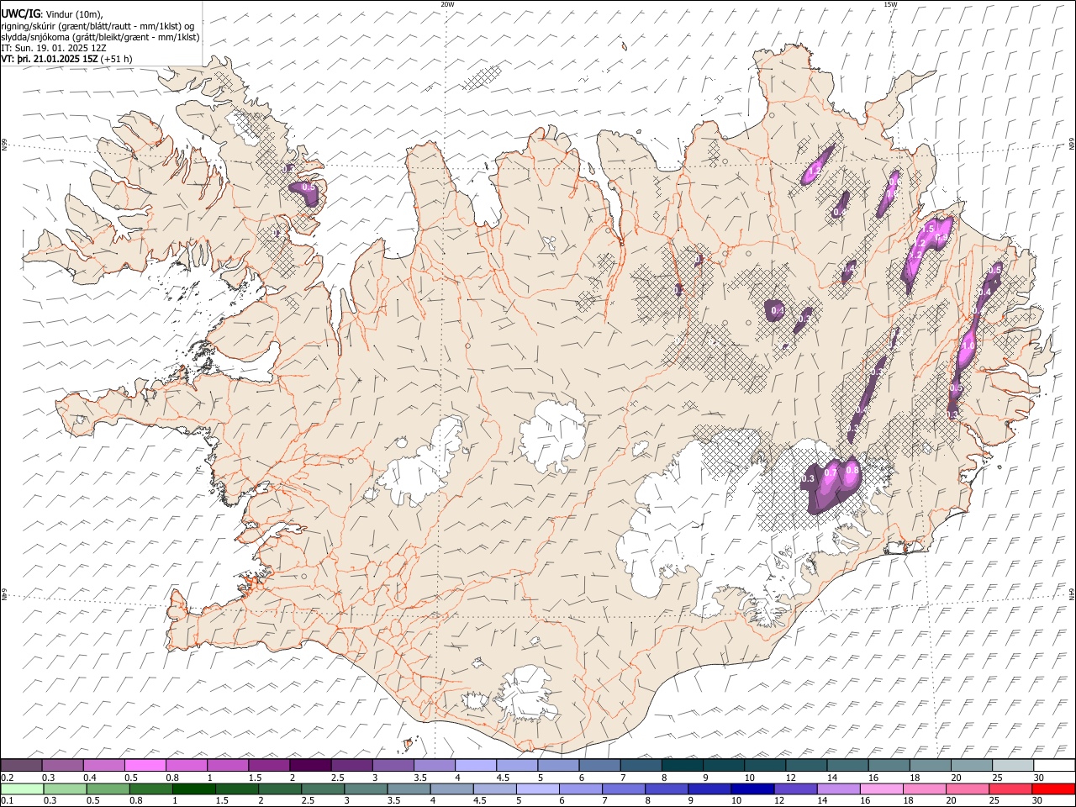The height and width of the screenshot is (807, 1076).
Task: Click the init time 'IT: Sun. 19. 01. 2025 12Z'
Action: 54,48
